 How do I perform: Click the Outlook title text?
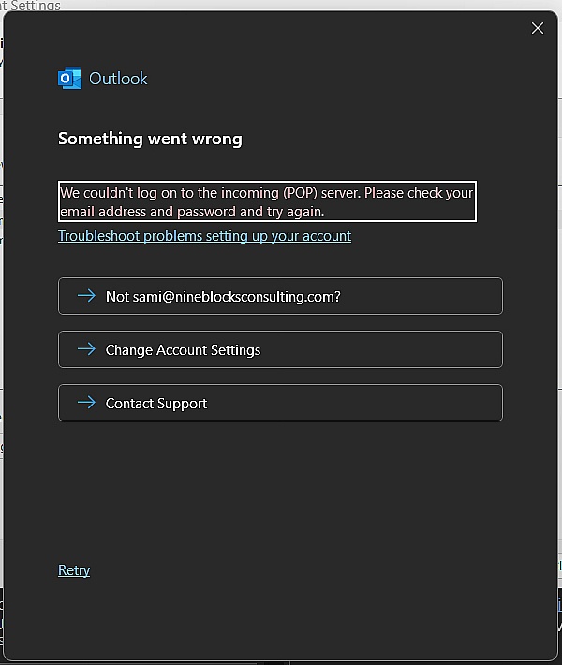coord(118,79)
